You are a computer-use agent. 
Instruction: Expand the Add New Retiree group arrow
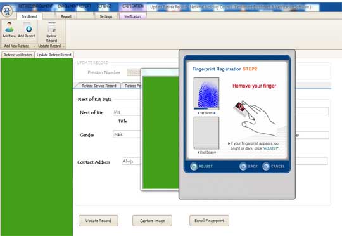(34, 46)
